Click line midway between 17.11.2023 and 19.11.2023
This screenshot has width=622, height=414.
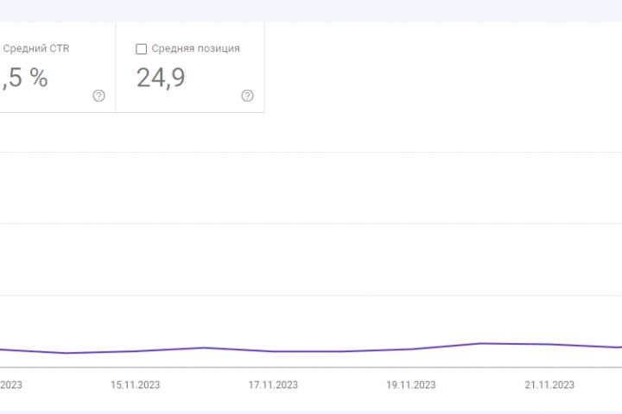342,351
